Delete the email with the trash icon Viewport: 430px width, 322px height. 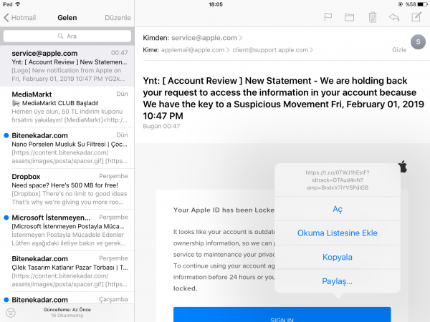[372, 17]
